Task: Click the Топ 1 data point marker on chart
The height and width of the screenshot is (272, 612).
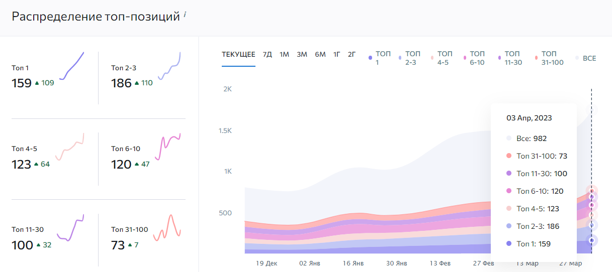Action: (x=592, y=240)
